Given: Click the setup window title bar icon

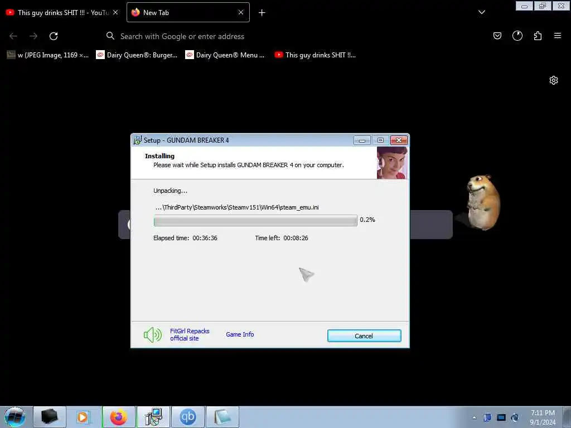Looking at the screenshot, I should point(137,140).
